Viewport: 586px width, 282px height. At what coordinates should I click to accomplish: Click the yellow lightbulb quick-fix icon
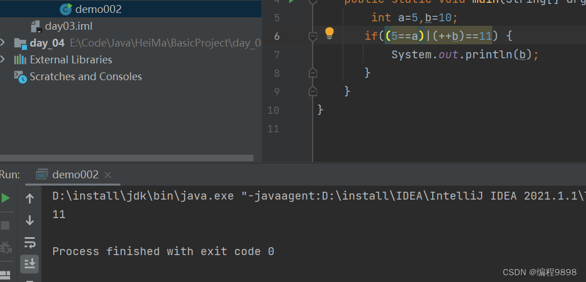tap(329, 34)
